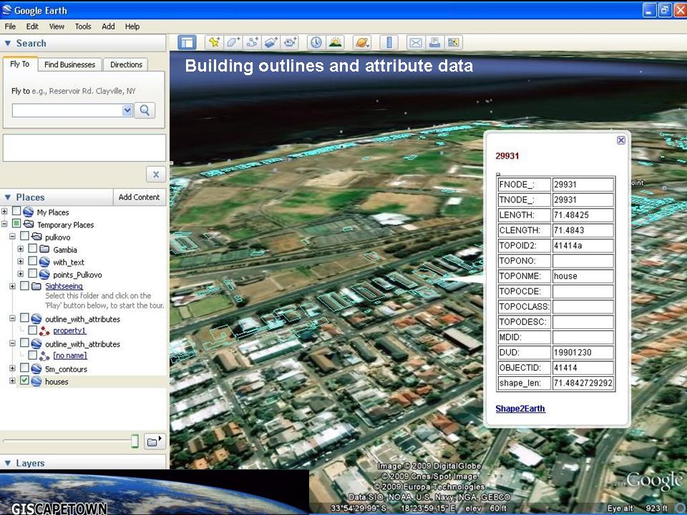Check the 5m_contours checkbox
This screenshot has width=687, height=515.
[24, 368]
